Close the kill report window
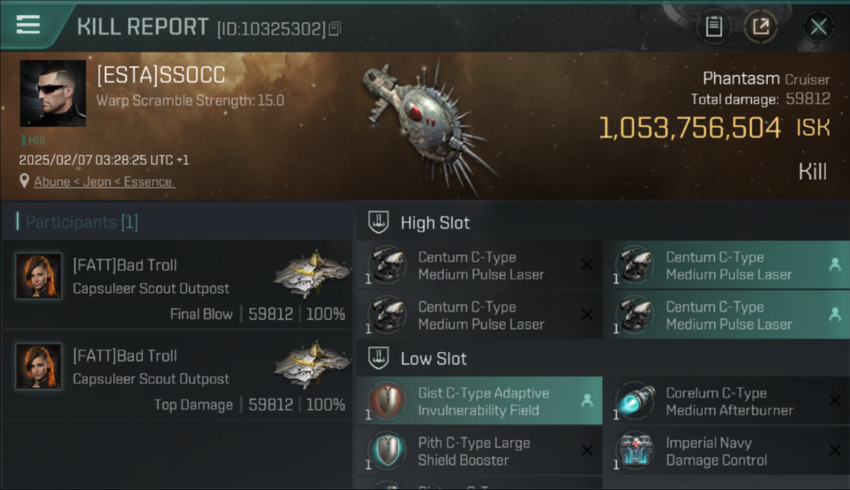Viewport: 850px width, 490px height. [x=819, y=27]
